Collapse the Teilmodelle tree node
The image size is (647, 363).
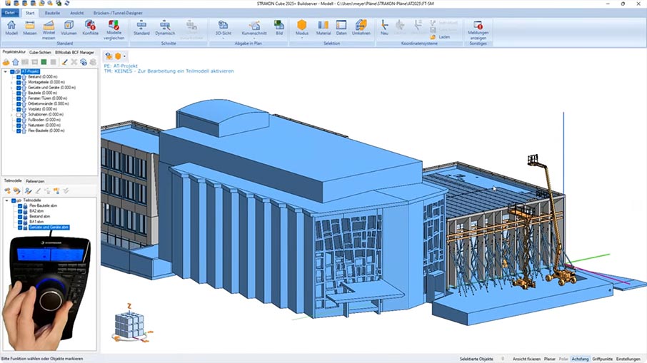pyautogui.click(x=7, y=200)
